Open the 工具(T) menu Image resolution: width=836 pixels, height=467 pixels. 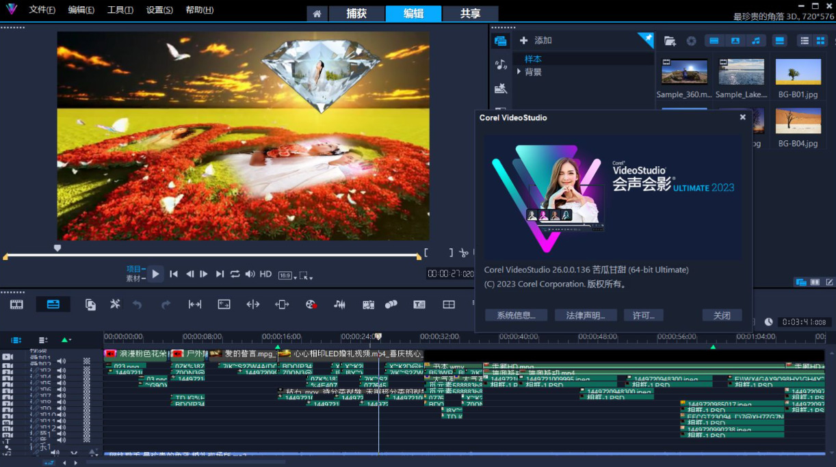pyautogui.click(x=120, y=10)
